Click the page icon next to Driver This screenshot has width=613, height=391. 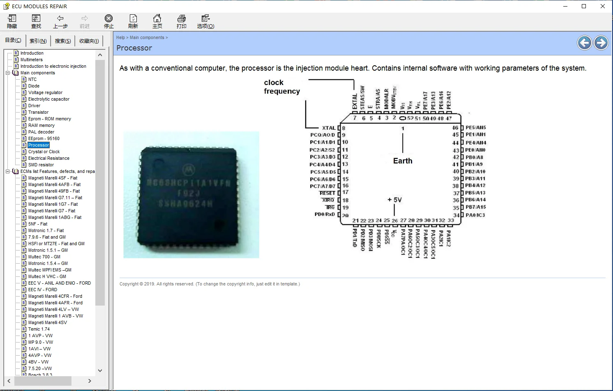point(24,106)
